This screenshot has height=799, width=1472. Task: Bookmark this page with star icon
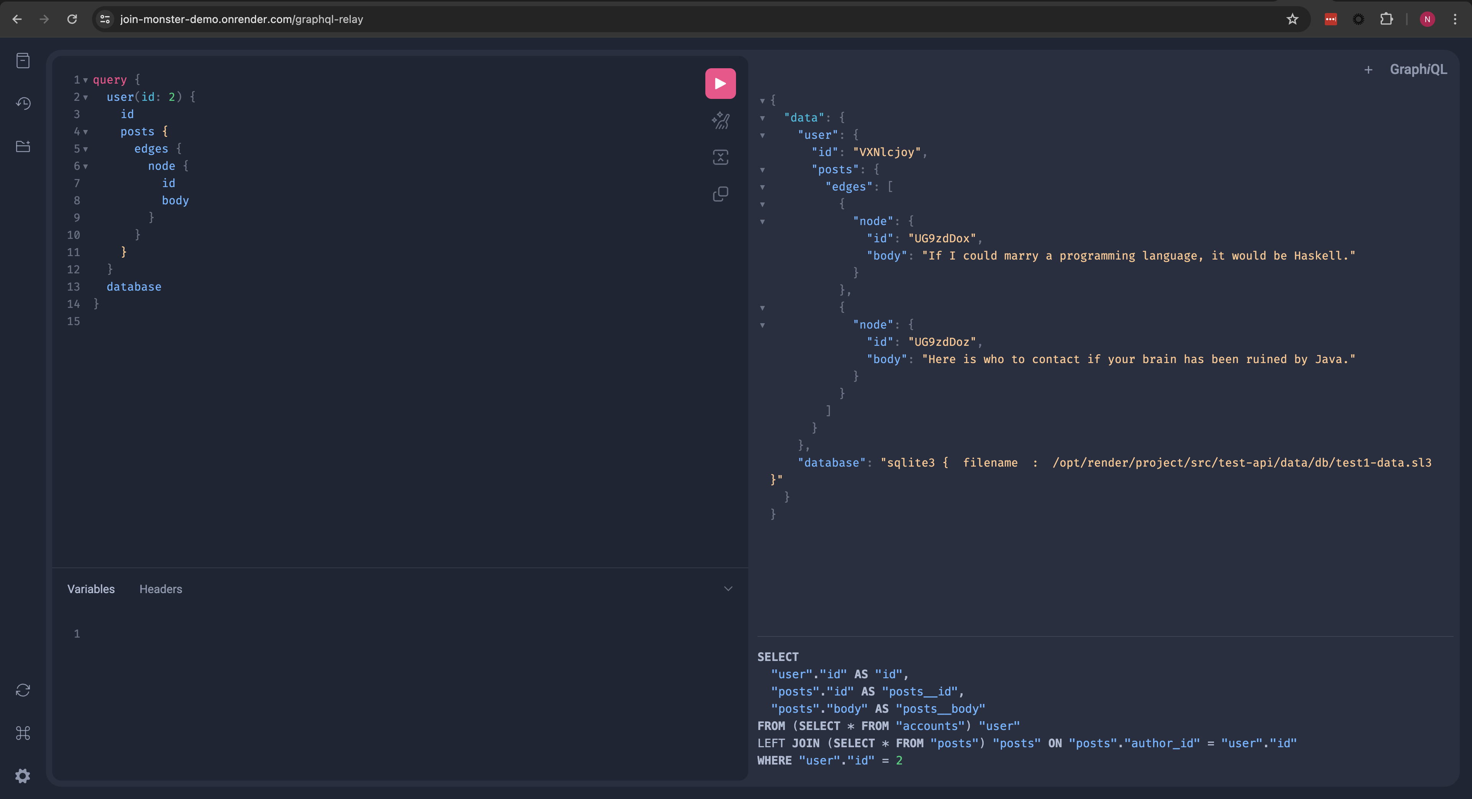pos(1292,20)
